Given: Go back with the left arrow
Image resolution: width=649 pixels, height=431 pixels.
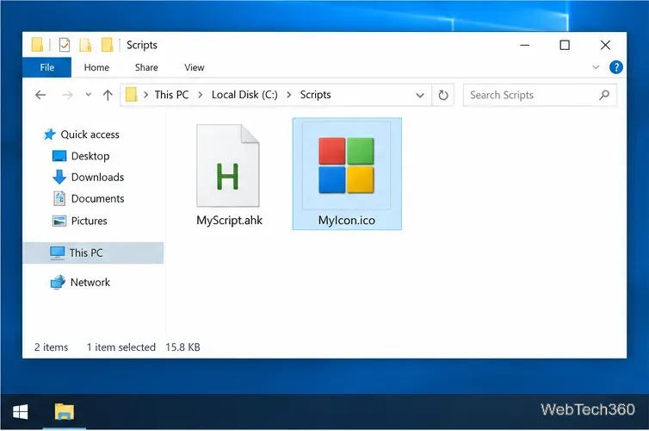Looking at the screenshot, I should [40, 95].
